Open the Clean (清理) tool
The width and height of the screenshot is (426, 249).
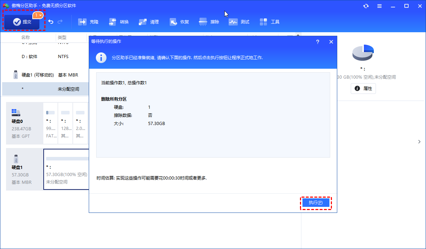(149, 22)
